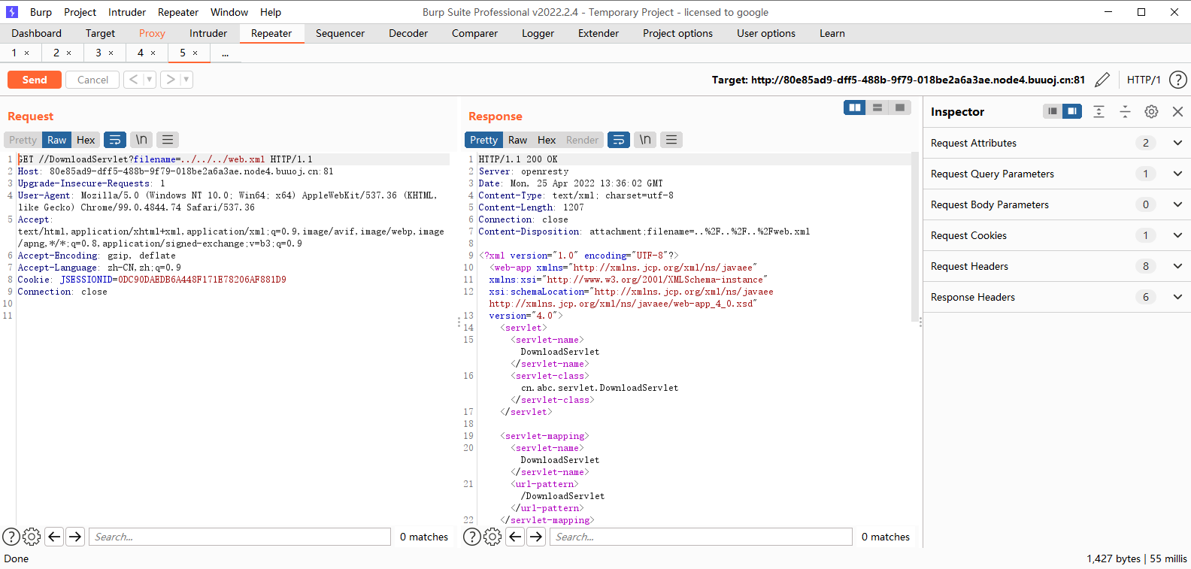Screen dimensions: 1191x569
Task: Dock Inspector layout to right option
Action: (1072, 111)
